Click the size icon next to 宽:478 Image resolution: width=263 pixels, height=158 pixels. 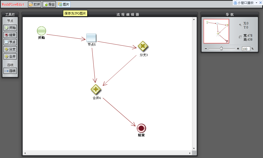(x=240, y=37)
